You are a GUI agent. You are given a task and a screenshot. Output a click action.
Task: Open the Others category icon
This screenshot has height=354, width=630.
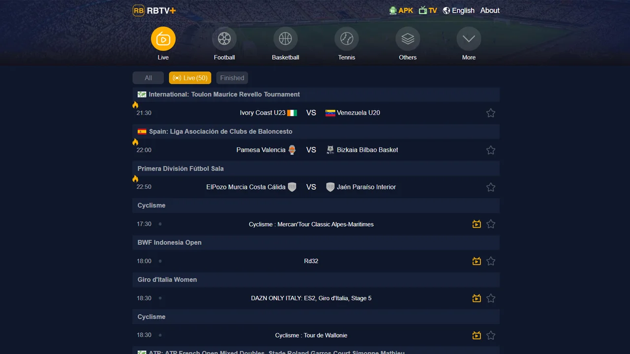[x=408, y=39]
